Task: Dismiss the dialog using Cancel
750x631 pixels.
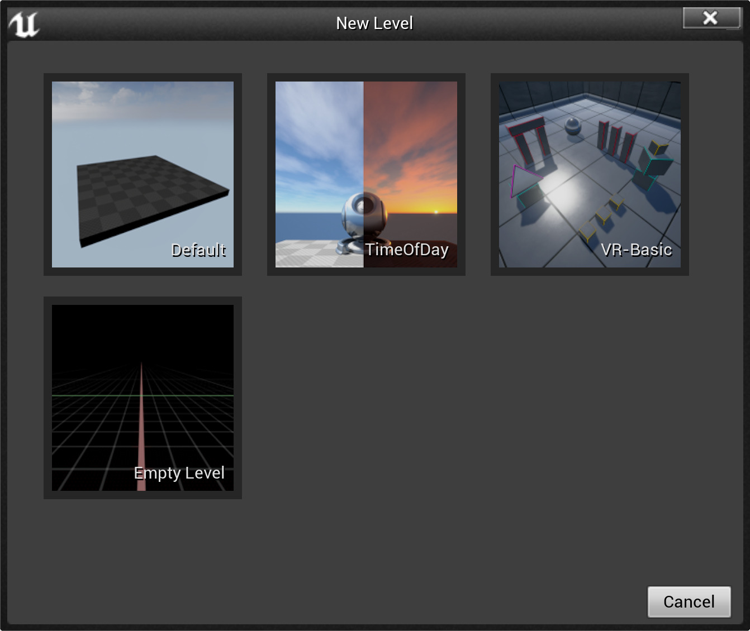Action: pos(689,601)
